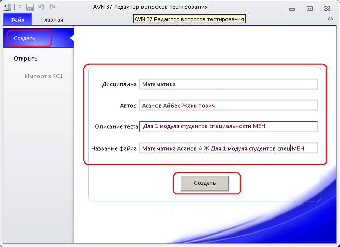Select Создать in the left menu

[x=38, y=38]
